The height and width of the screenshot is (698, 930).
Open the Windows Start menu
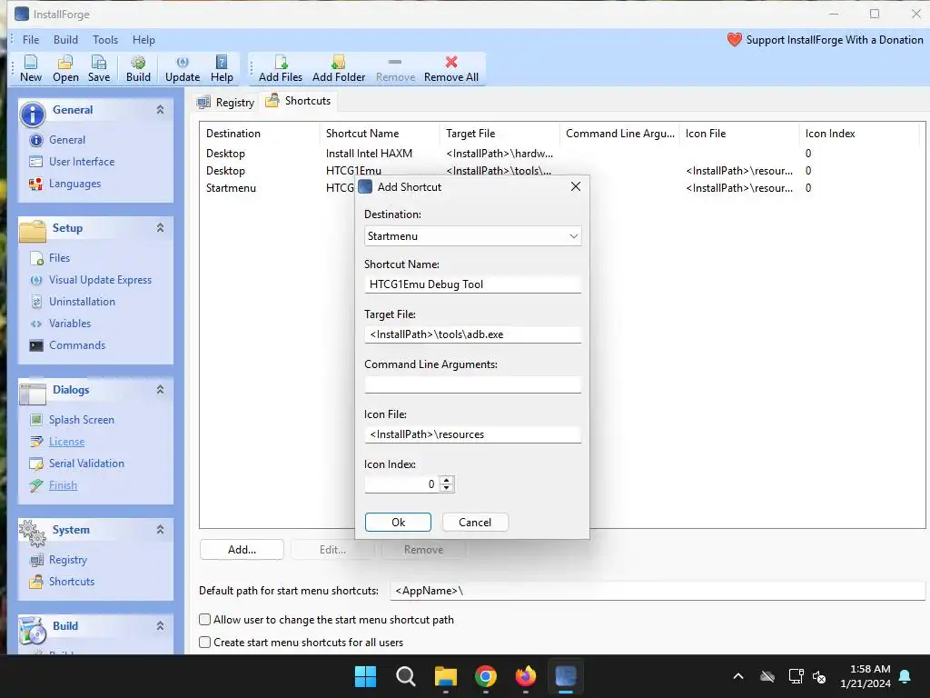(365, 676)
